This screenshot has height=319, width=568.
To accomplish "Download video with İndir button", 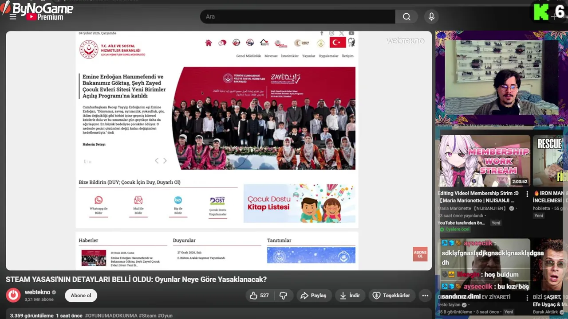I will pos(350,296).
